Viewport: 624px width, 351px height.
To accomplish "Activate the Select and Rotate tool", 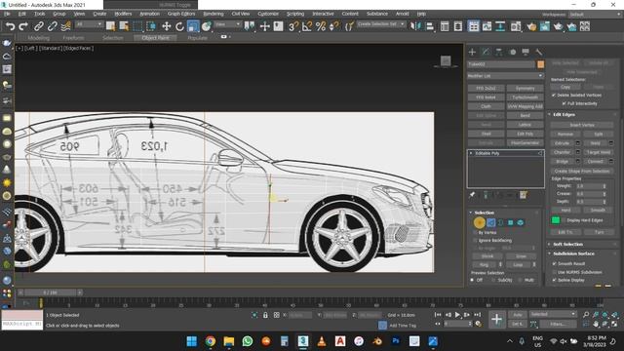I will (179, 26).
